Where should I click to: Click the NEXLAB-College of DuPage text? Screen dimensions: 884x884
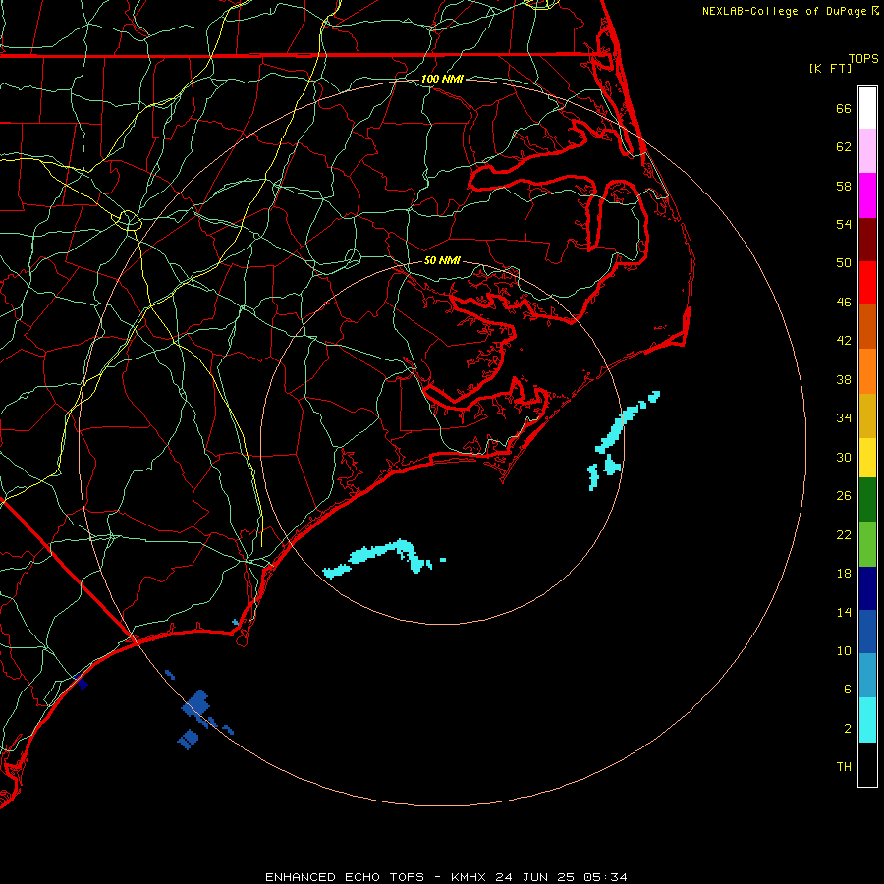(785, 11)
